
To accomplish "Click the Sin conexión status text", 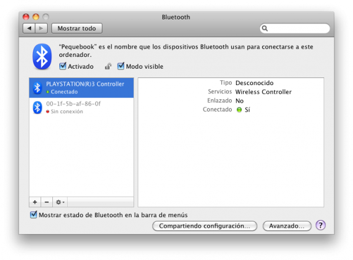I will pyautogui.click(x=67, y=112).
